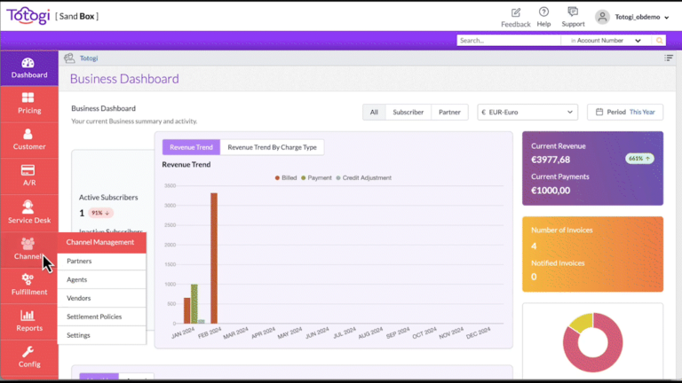Expand the Totogi_obdemo user menu
Viewport: 682px width, 383px height.
coord(632,17)
